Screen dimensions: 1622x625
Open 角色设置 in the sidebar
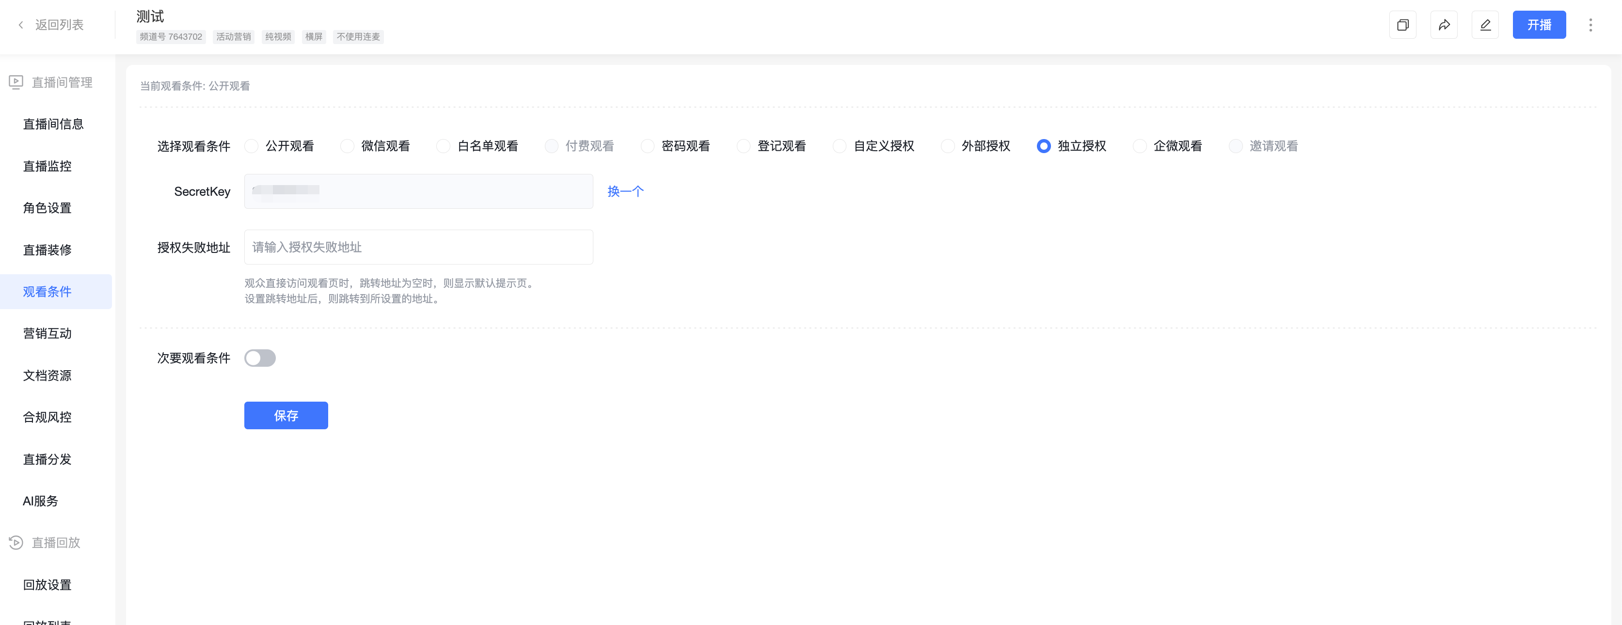click(47, 208)
